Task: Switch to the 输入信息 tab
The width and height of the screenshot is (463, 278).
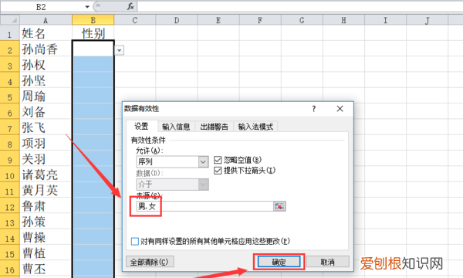Action: (x=176, y=127)
